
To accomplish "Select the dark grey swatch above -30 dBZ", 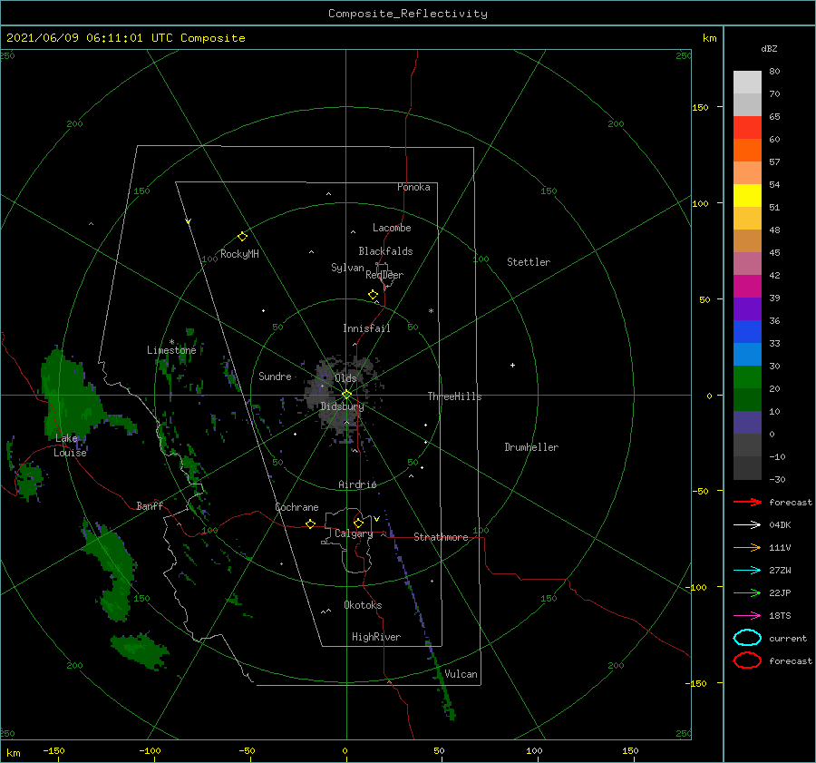I will tap(747, 468).
